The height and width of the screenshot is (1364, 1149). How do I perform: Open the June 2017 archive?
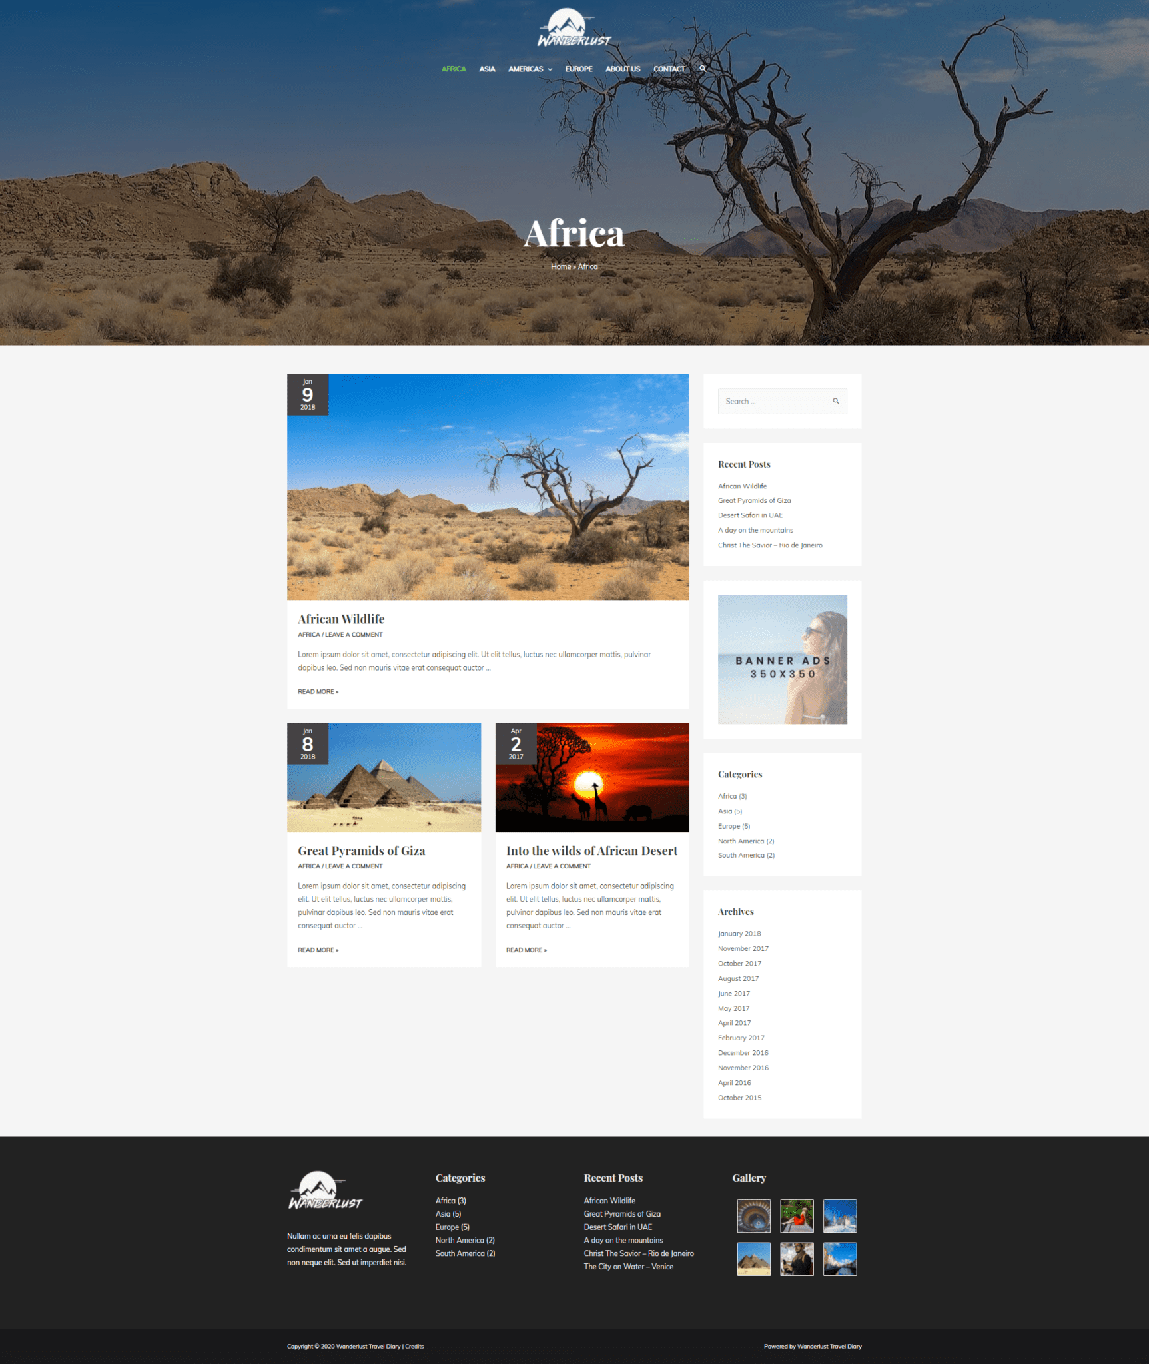click(734, 994)
